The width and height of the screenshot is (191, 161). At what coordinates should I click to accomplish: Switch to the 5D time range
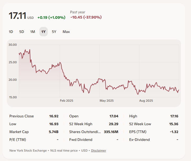[22, 32]
